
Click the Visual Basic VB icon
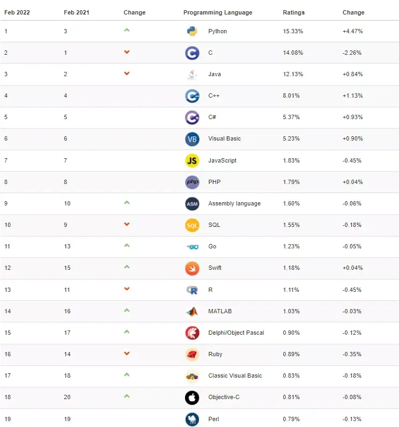192,139
